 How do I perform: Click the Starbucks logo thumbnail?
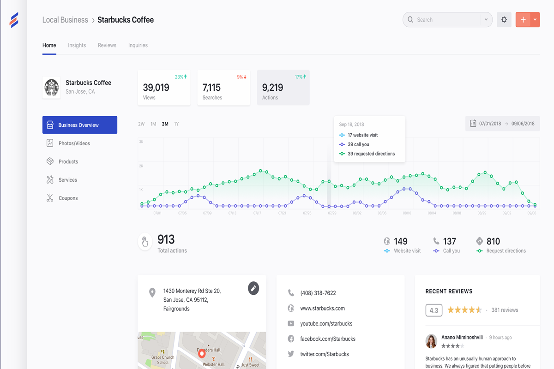51,87
